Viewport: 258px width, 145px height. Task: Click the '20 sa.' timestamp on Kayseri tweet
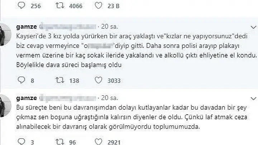tap(109, 26)
